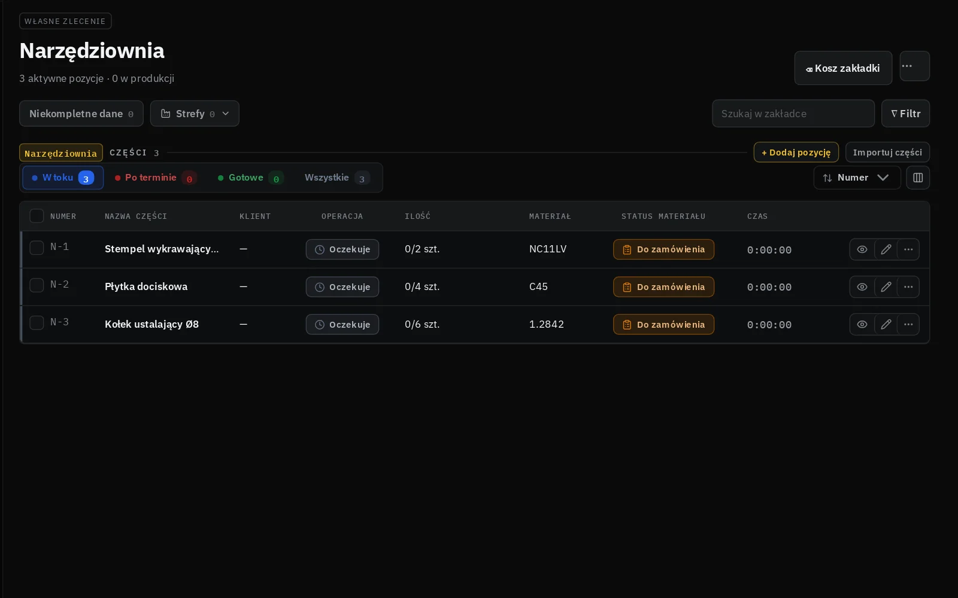
Task: View details eye icon for Płytka dociskowa
Action: point(862,287)
